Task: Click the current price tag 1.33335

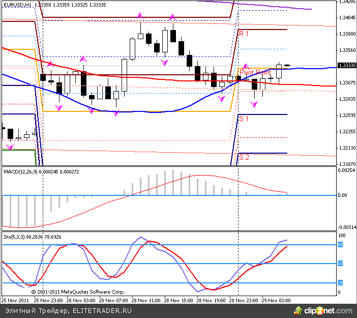Action: pyautogui.click(x=346, y=66)
